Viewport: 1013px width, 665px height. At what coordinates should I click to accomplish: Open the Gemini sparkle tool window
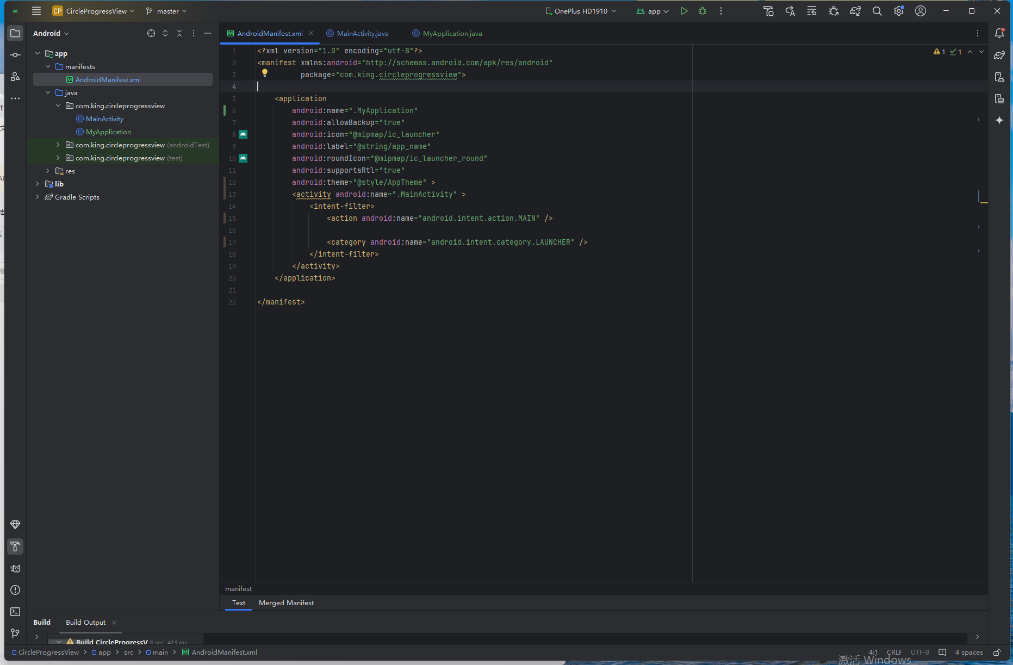tap(999, 120)
